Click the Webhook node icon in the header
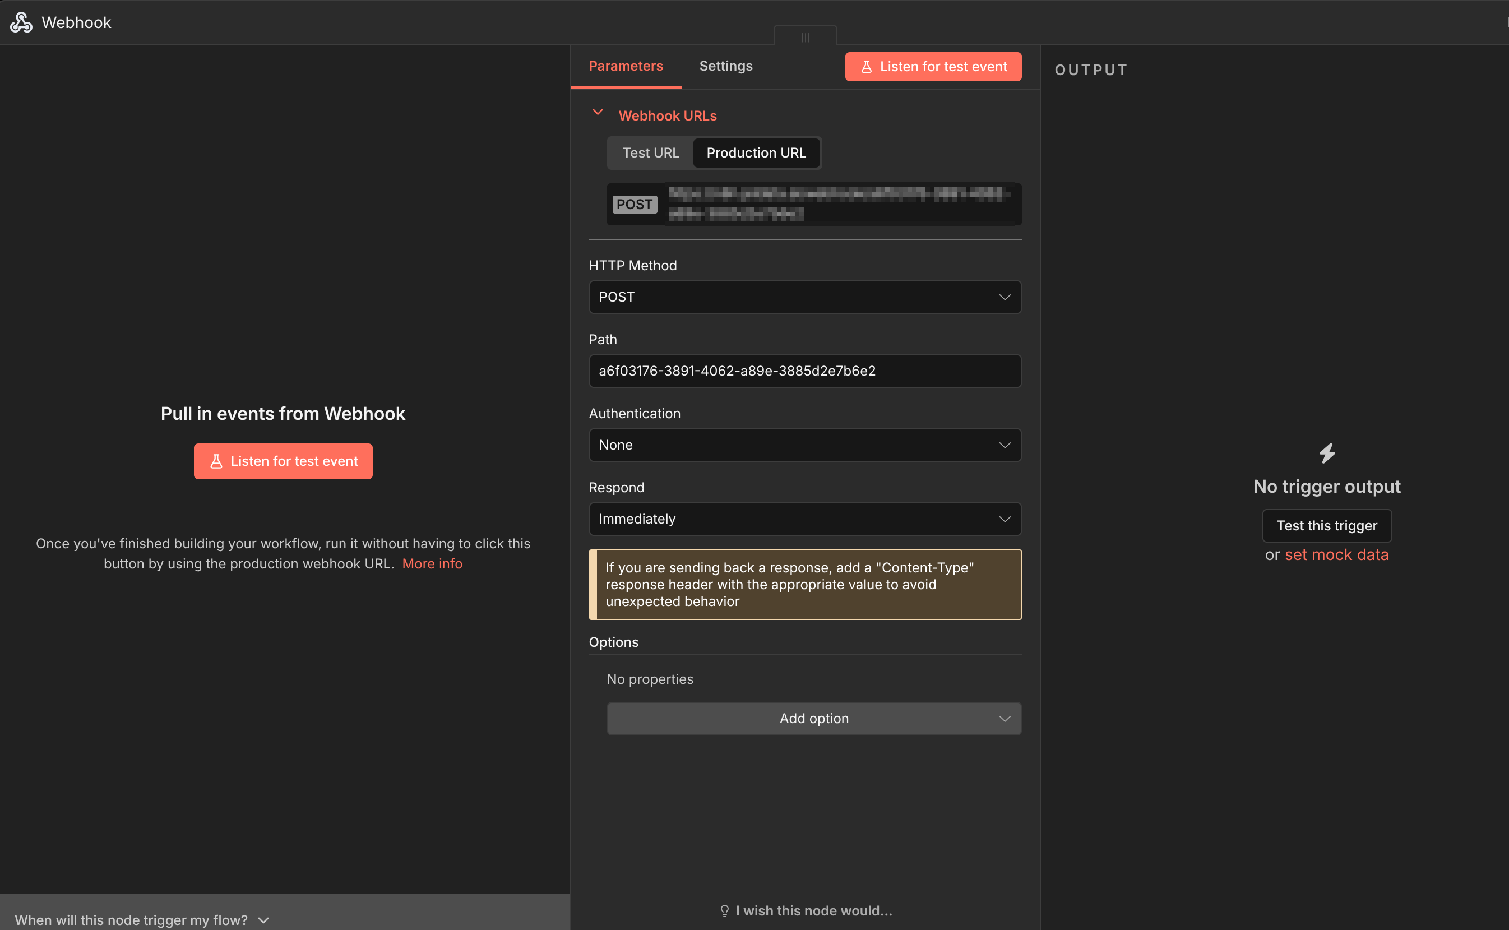 20,22
